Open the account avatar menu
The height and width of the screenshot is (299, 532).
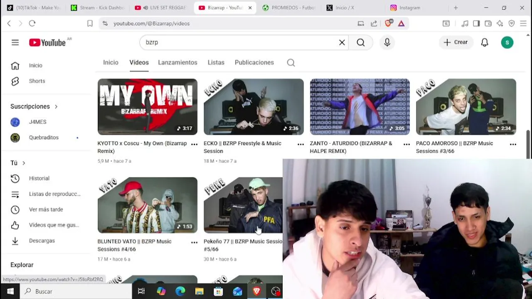pos(507,42)
